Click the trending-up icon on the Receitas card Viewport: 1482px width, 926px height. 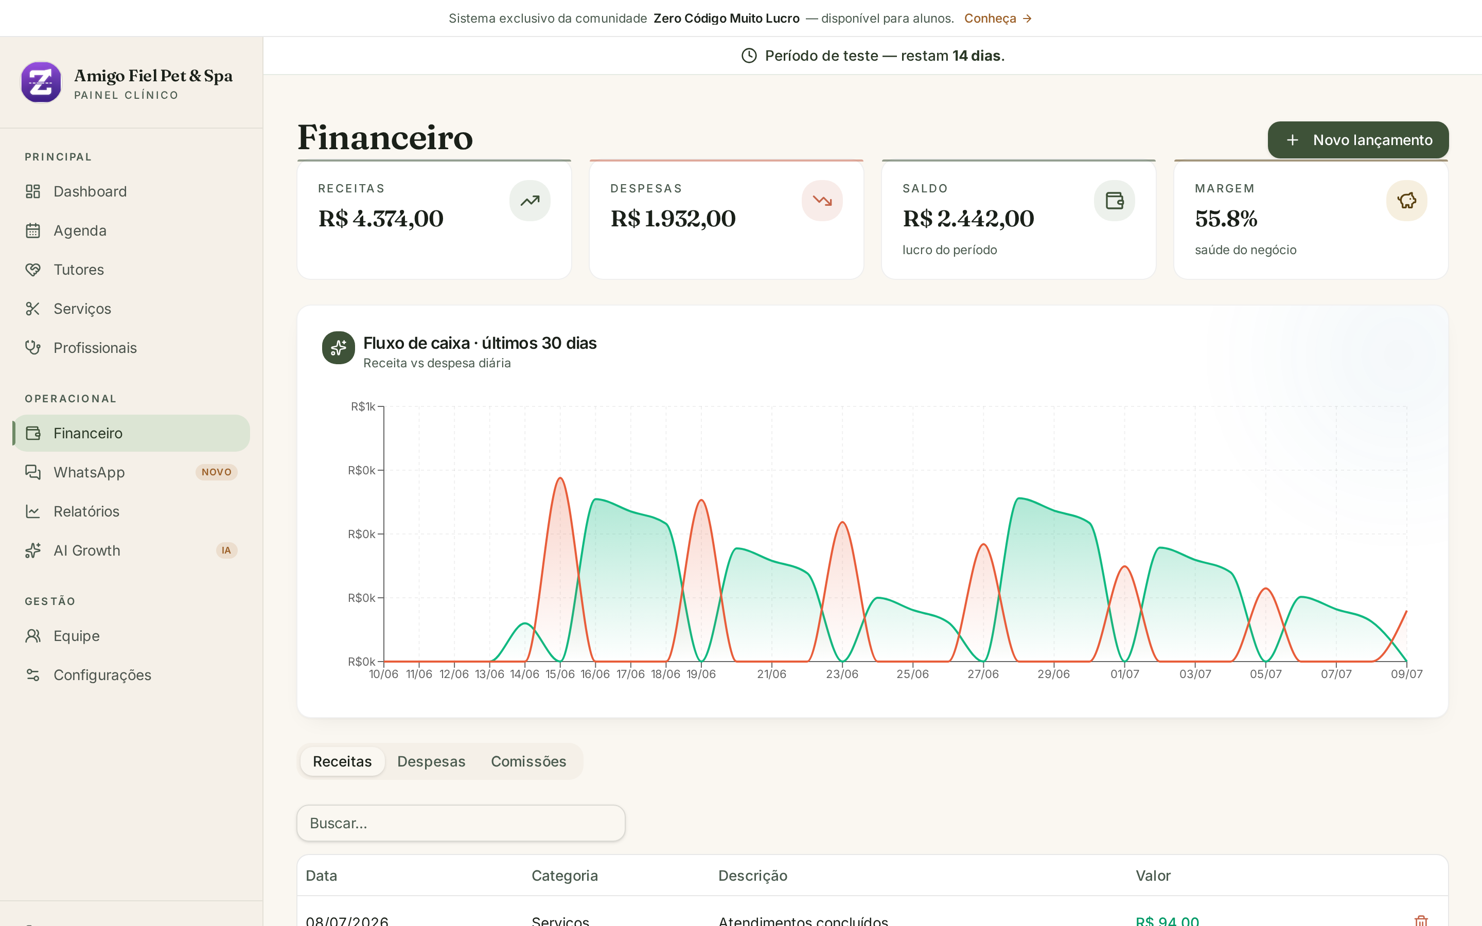pyautogui.click(x=530, y=200)
